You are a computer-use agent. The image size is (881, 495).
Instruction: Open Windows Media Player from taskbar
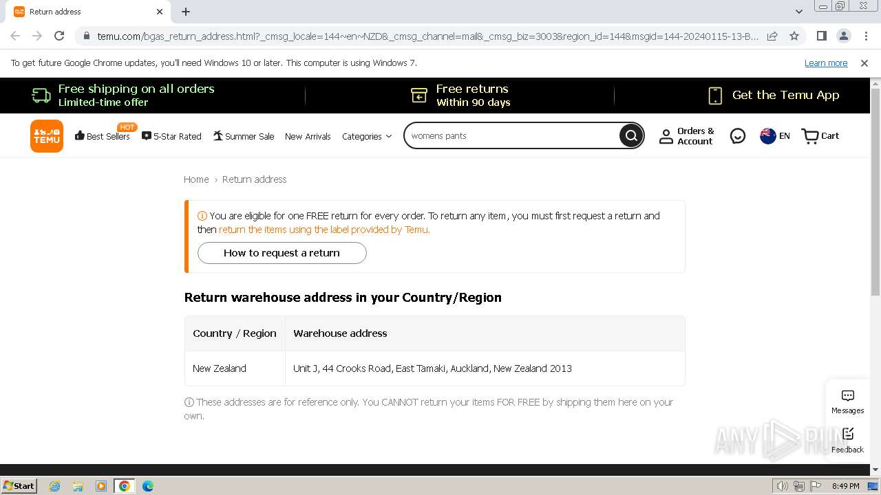[x=101, y=486]
